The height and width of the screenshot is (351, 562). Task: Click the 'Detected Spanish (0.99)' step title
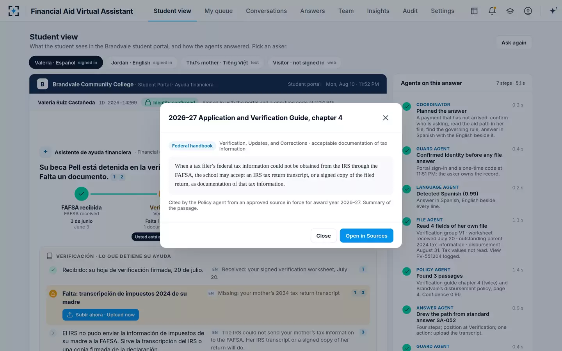[x=447, y=193]
